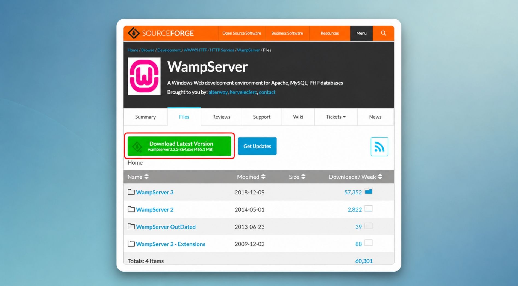Click the 39 weekly downloads number

coord(358,227)
